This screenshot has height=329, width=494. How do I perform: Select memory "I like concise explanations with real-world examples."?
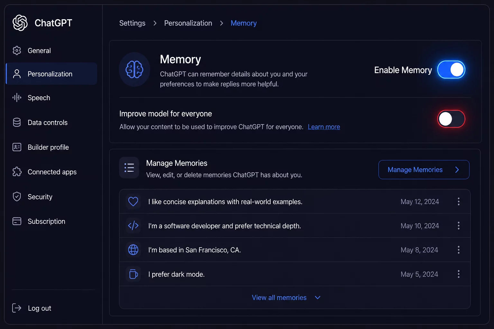click(295, 201)
